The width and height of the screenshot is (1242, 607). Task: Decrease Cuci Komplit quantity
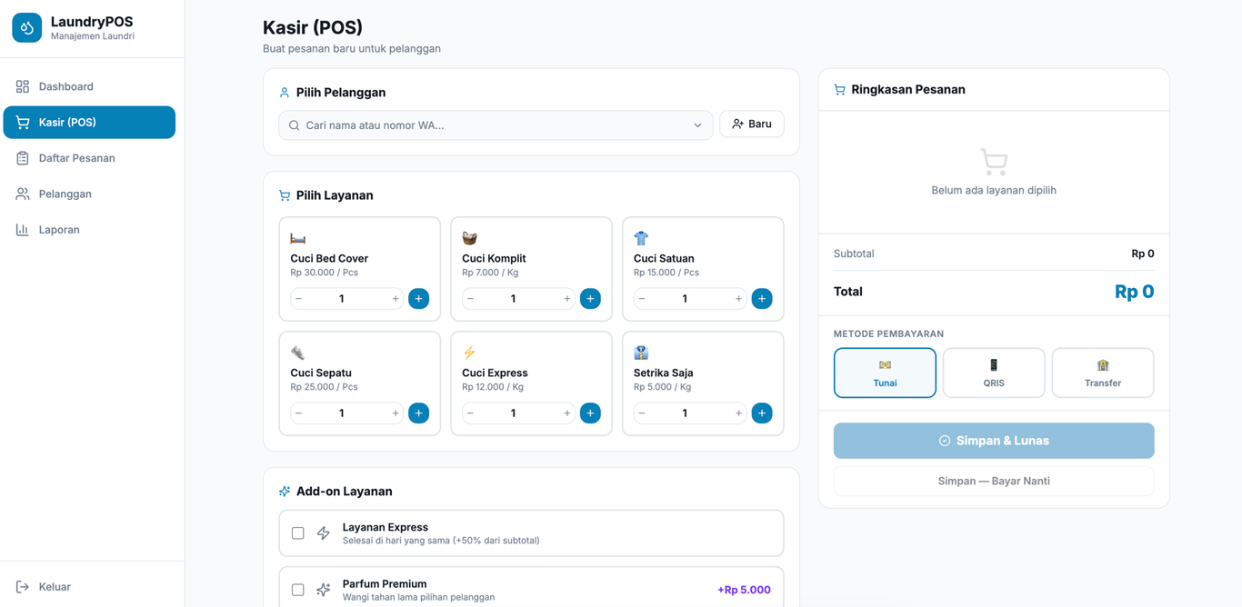click(470, 299)
